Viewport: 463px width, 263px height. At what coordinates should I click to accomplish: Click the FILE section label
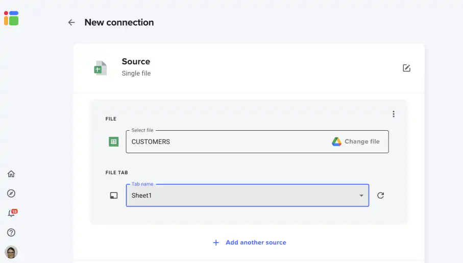111,119
